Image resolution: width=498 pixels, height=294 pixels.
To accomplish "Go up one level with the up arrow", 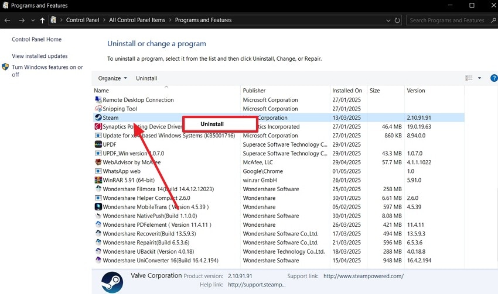I will point(42,20).
